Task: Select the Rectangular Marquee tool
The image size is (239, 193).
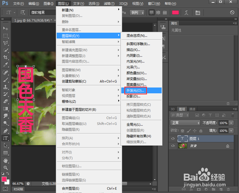Action: [x=6, y=36]
